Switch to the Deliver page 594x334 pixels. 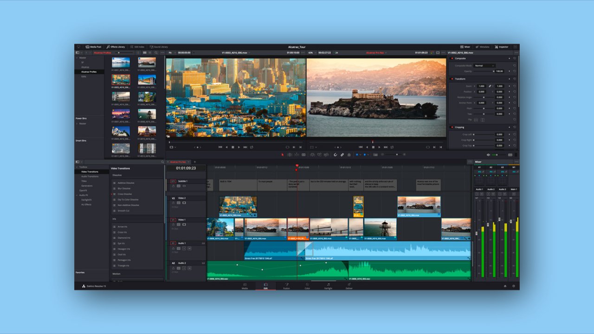coord(349,287)
